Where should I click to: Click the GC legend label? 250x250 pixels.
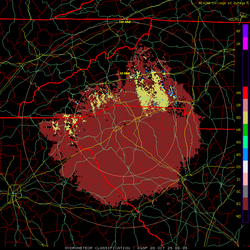tap(238, 192)
